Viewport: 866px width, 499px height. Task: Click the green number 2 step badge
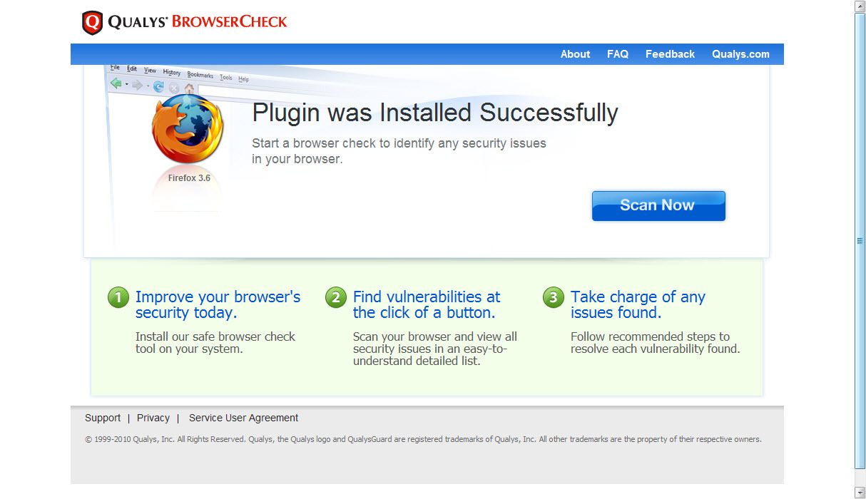tap(336, 298)
